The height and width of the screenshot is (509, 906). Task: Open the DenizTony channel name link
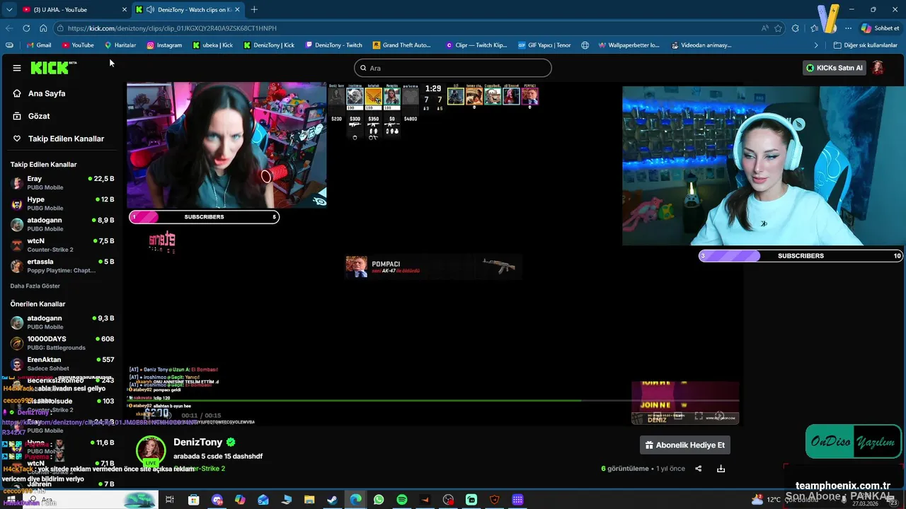[x=197, y=442]
